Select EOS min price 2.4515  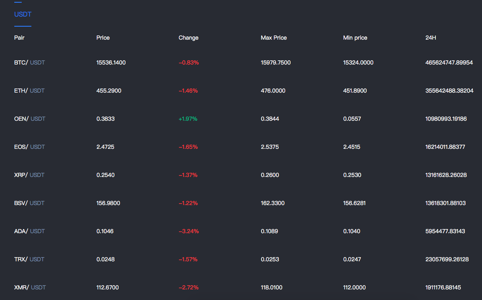tap(351, 147)
